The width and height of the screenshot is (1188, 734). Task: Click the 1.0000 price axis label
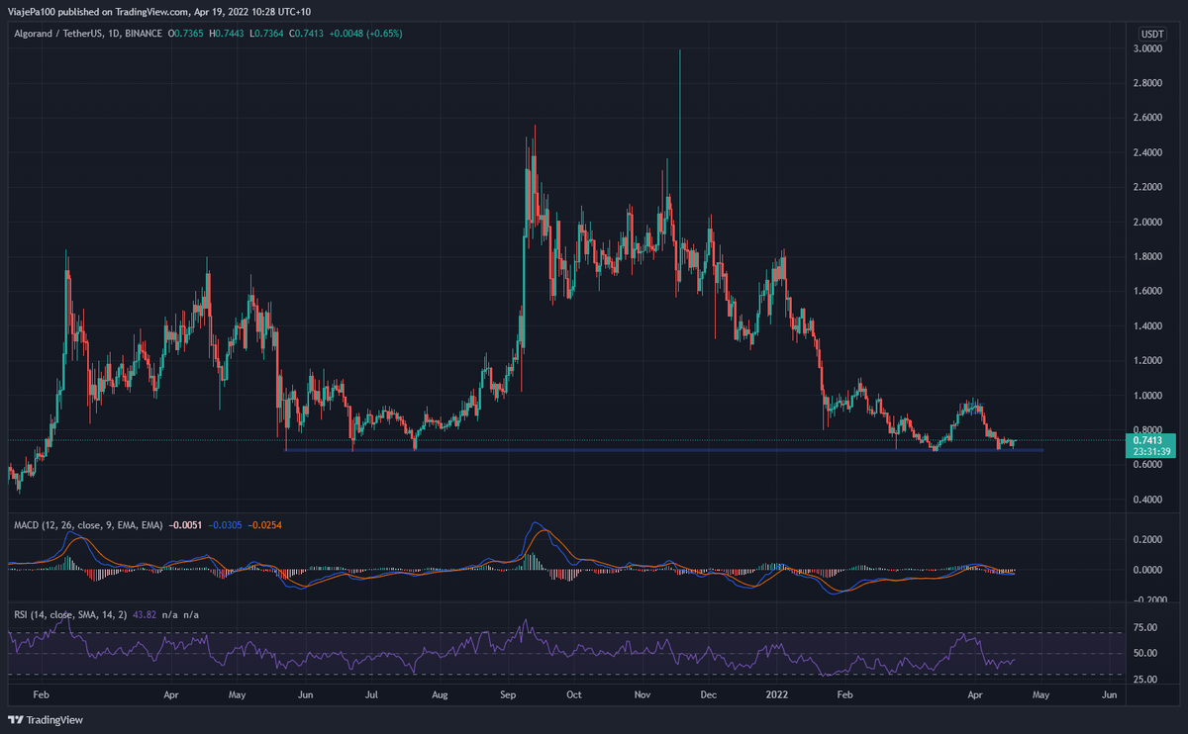pyautogui.click(x=1148, y=396)
